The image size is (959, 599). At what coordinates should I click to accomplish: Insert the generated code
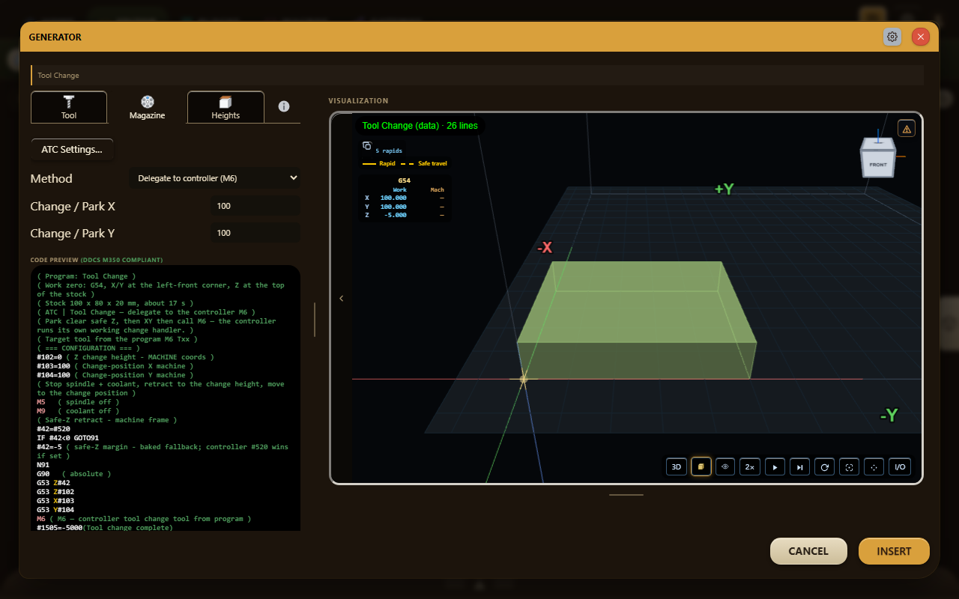[x=894, y=551]
